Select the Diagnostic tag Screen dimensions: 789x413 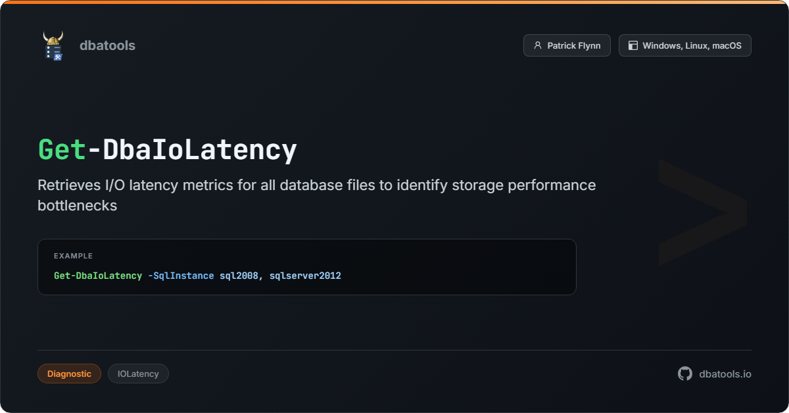click(x=69, y=374)
